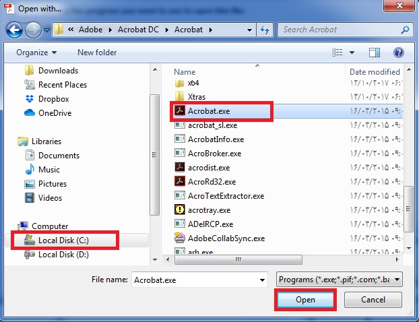Select acrotray.exe in file list

click(x=203, y=210)
